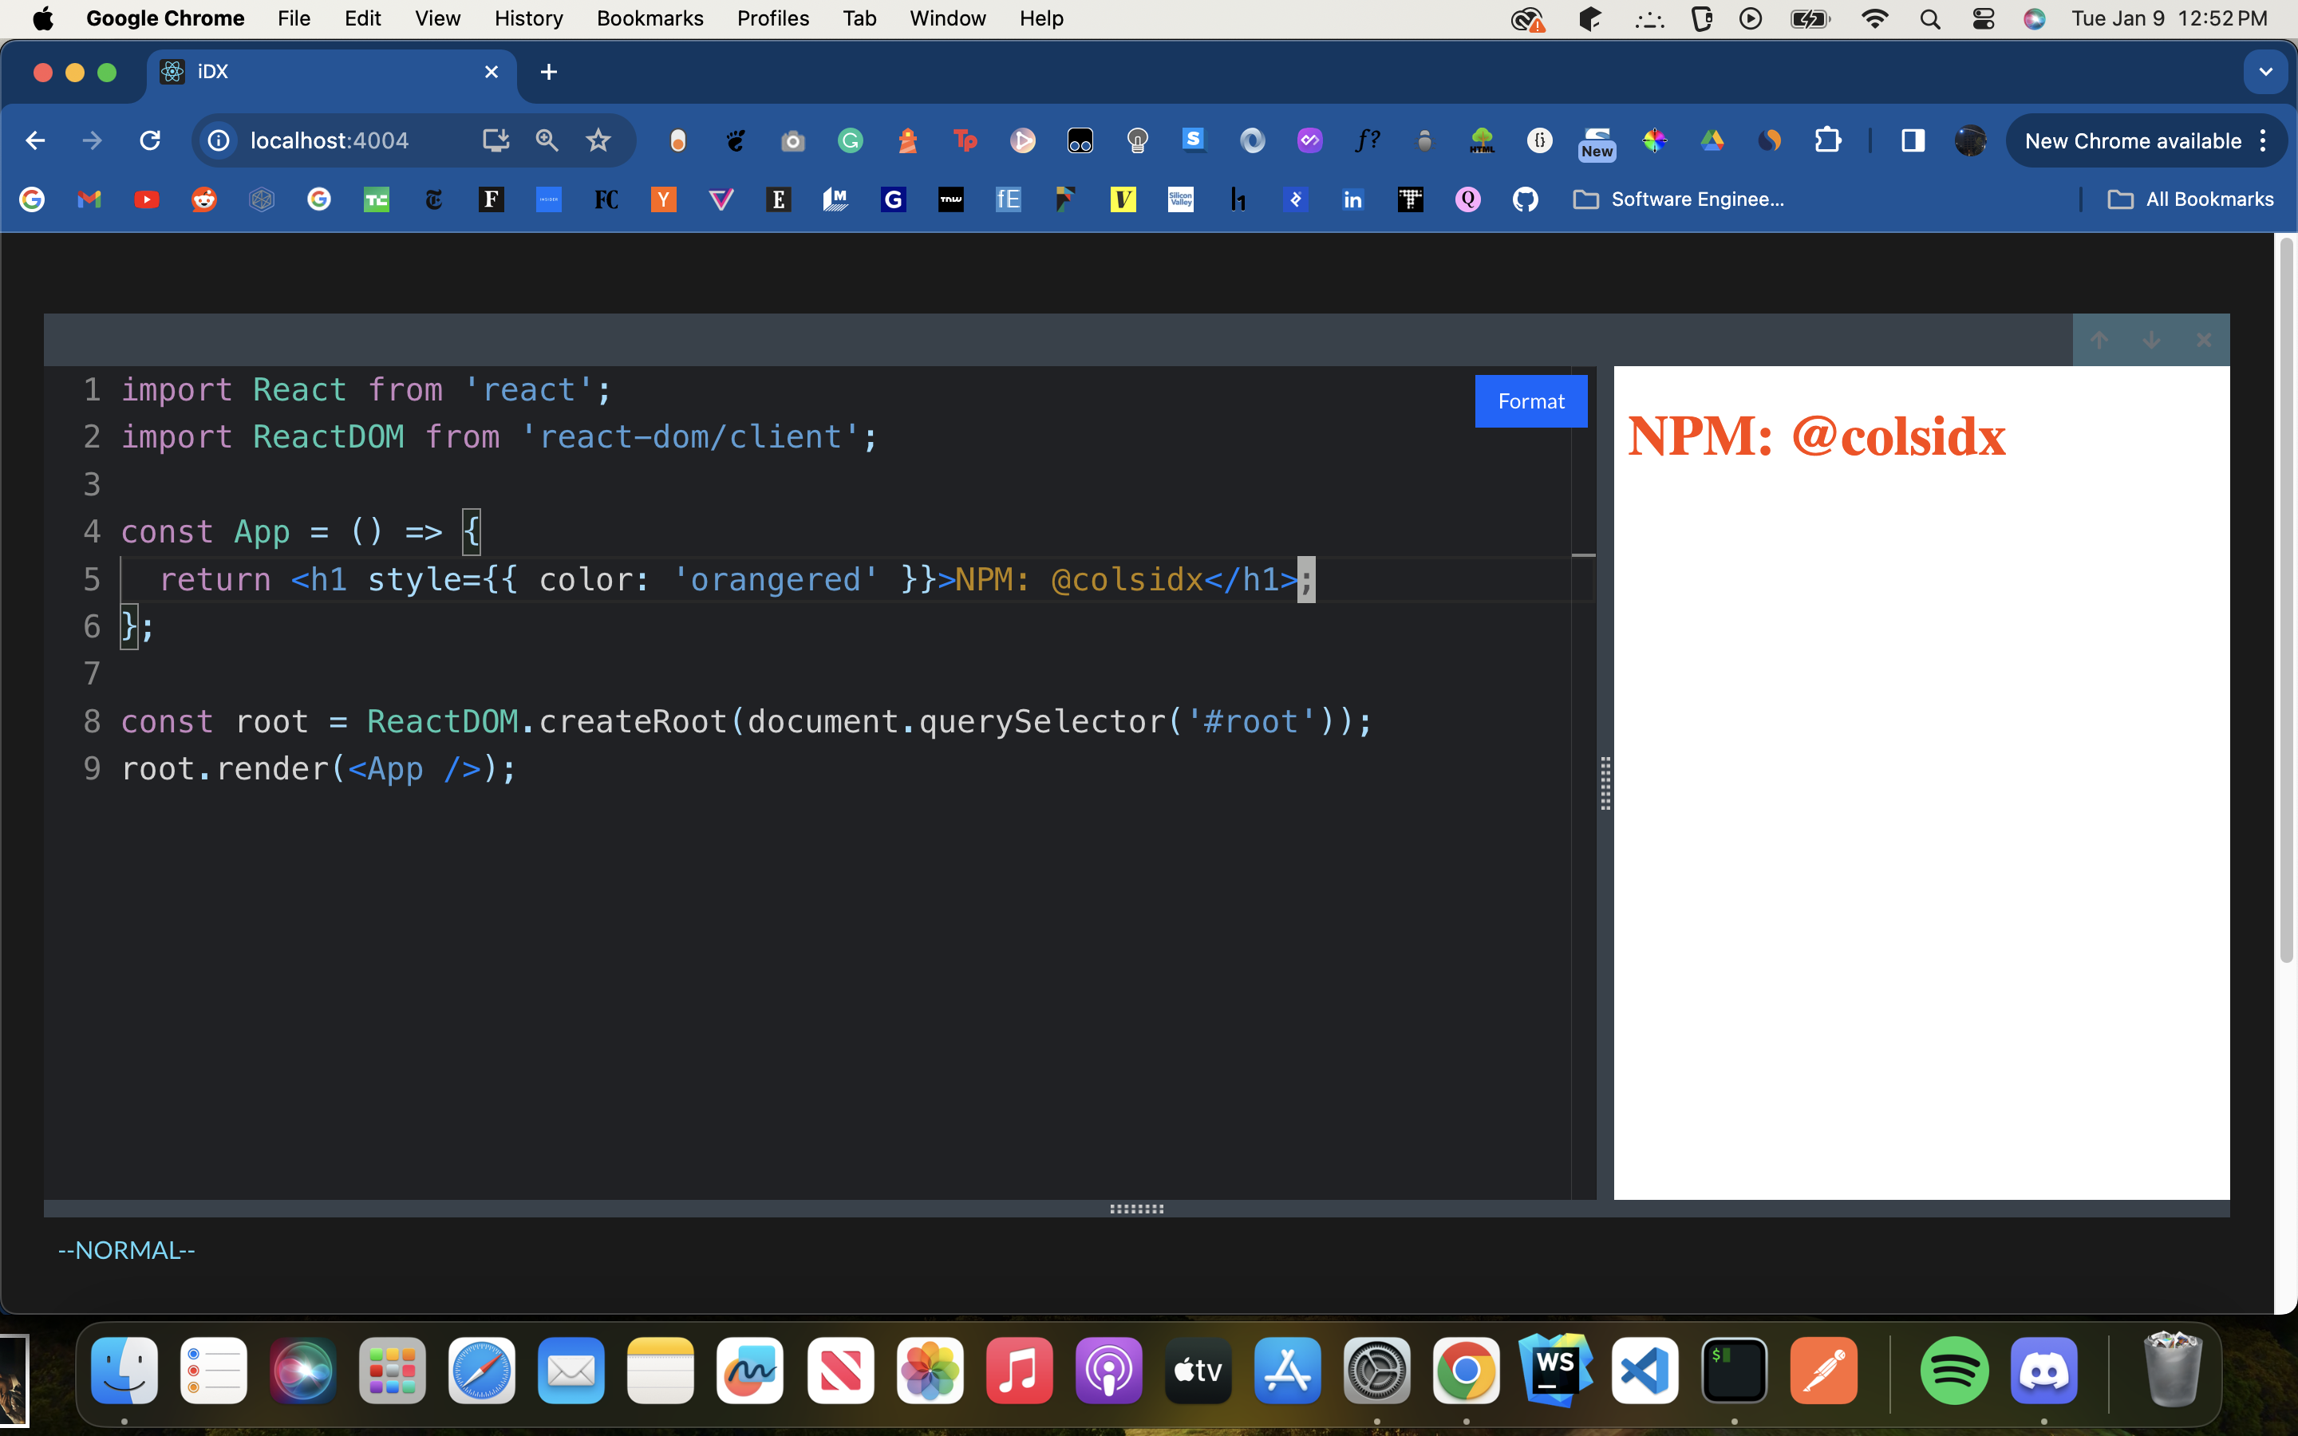
Task: Move the code cell down with arrow
Action: click(2151, 340)
